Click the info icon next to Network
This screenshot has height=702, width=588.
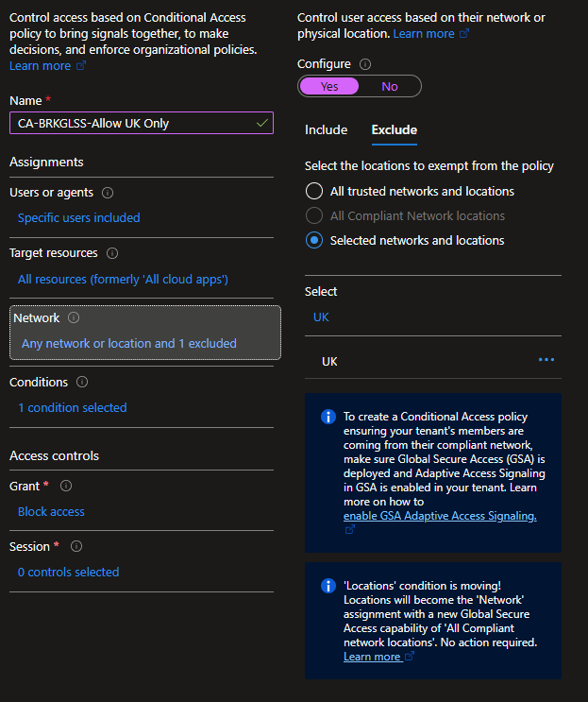point(74,317)
